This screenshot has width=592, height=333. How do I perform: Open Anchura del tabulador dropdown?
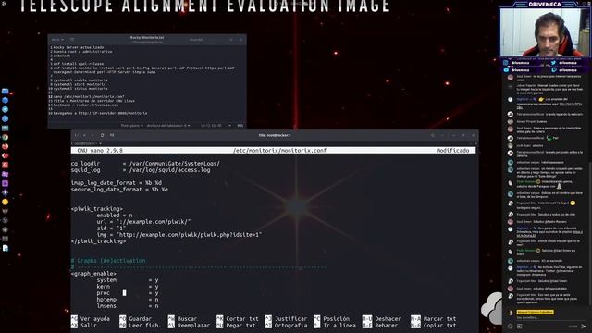point(168,126)
